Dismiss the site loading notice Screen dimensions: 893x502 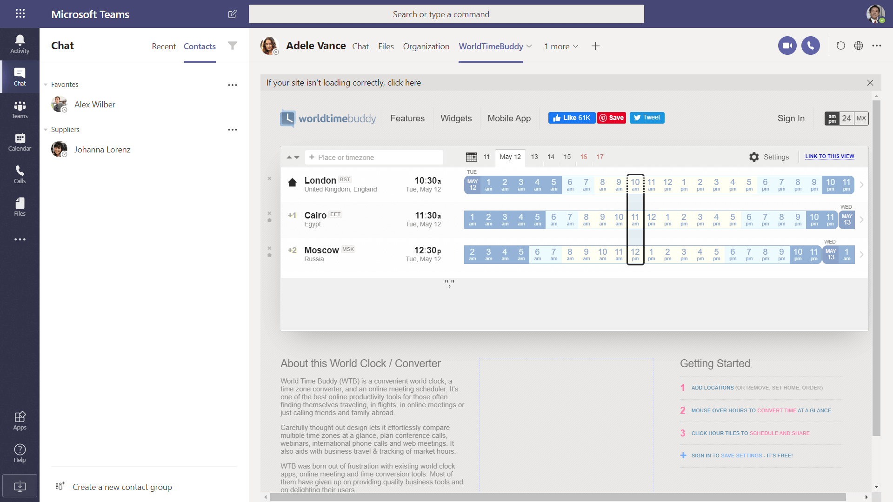(870, 83)
